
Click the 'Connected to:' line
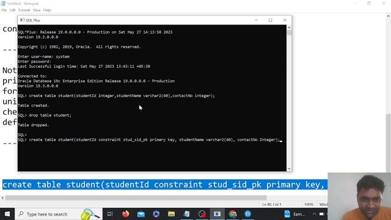(x=32, y=76)
